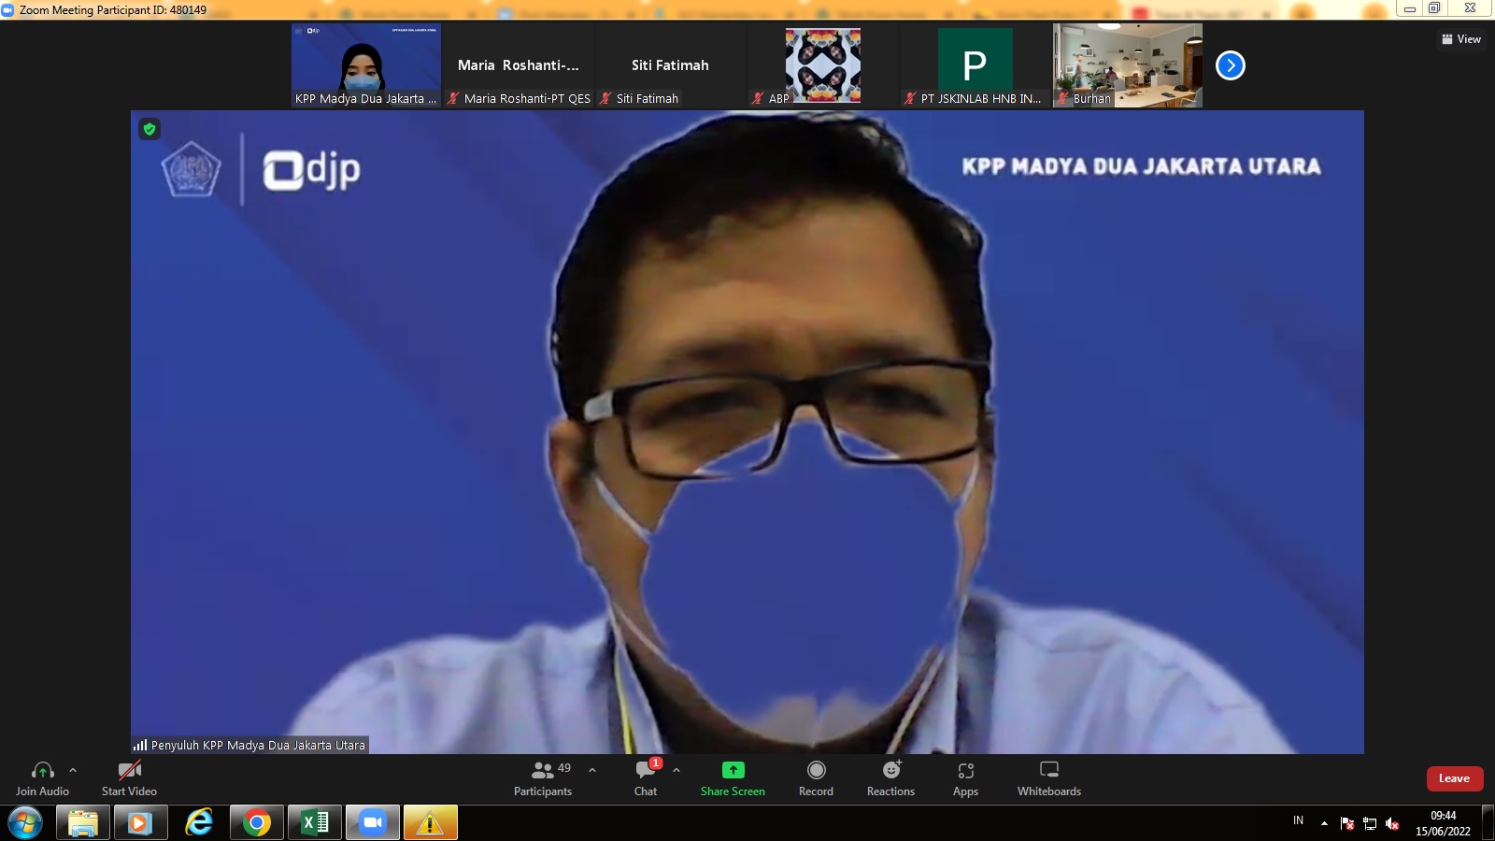This screenshot has width=1495, height=841.
Task: Expand the Chat options chevron
Action: point(676,770)
